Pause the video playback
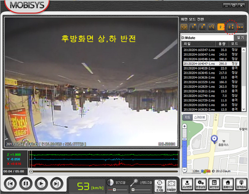This screenshot has height=194, width=249. coord(26,184)
